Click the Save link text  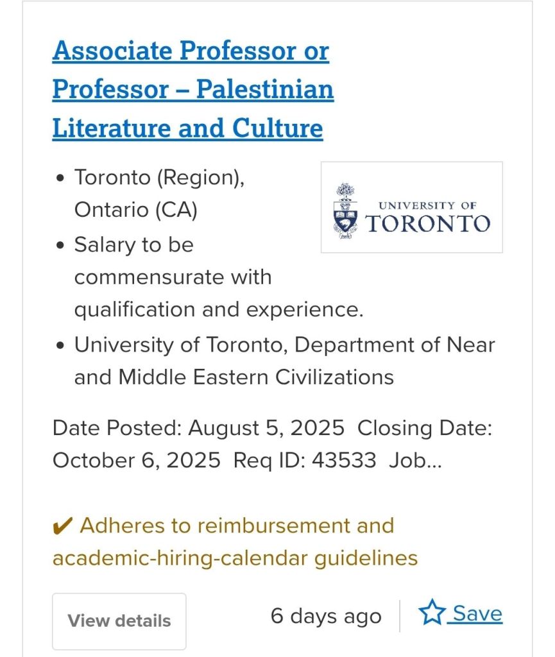477,614
